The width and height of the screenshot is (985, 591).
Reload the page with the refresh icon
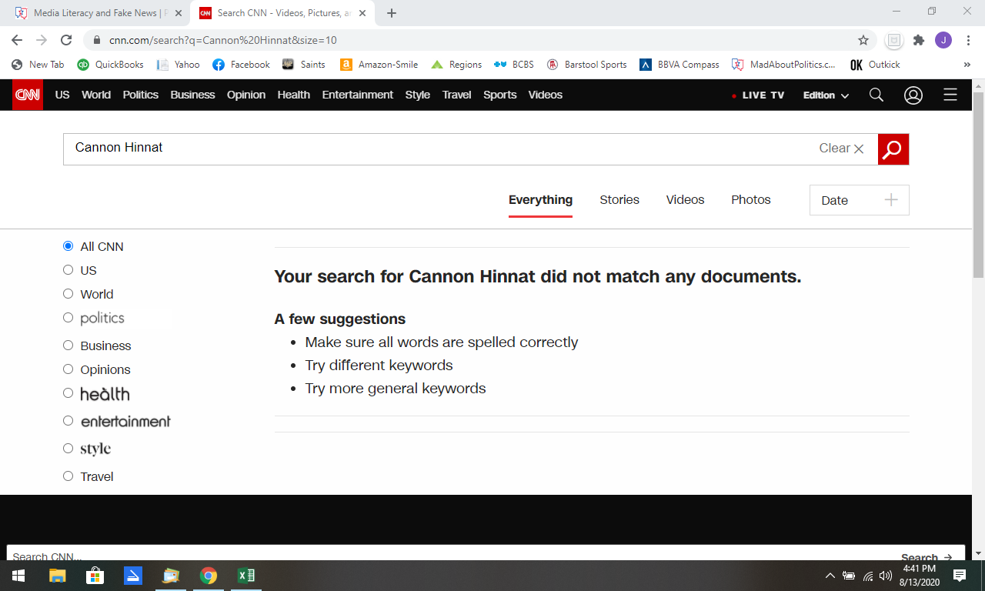click(x=66, y=40)
